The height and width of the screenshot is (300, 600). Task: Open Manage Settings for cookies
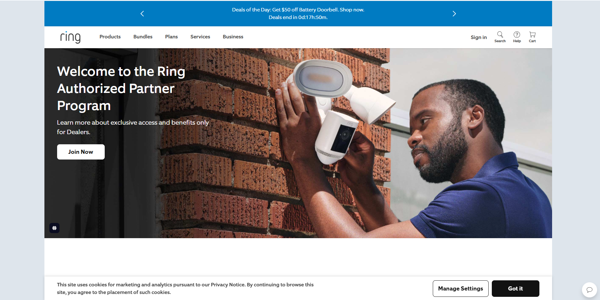[460, 289]
